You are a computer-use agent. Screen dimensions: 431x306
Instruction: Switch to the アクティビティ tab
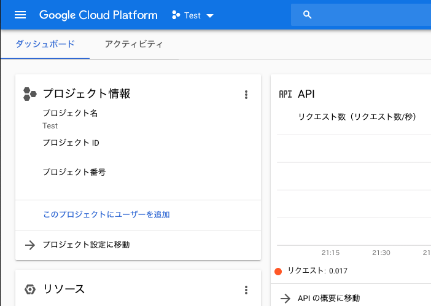134,44
